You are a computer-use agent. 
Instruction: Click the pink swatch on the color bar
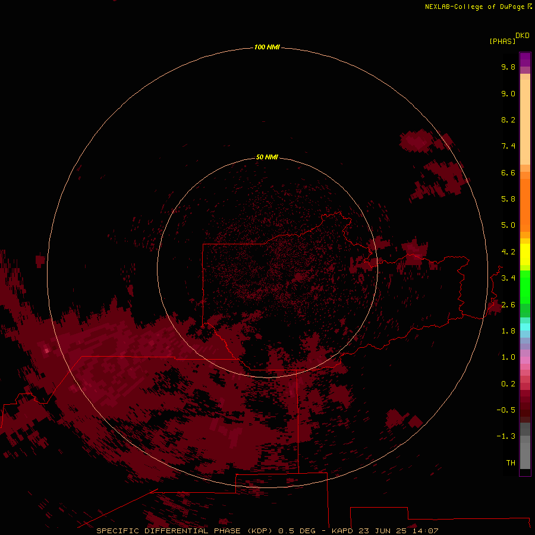coord(525,360)
